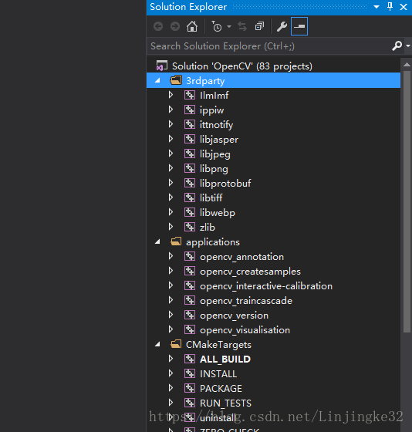The width and height of the screenshot is (412, 432).
Task: Click the opencv_createsamples project icon
Action: (x=190, y=271)
